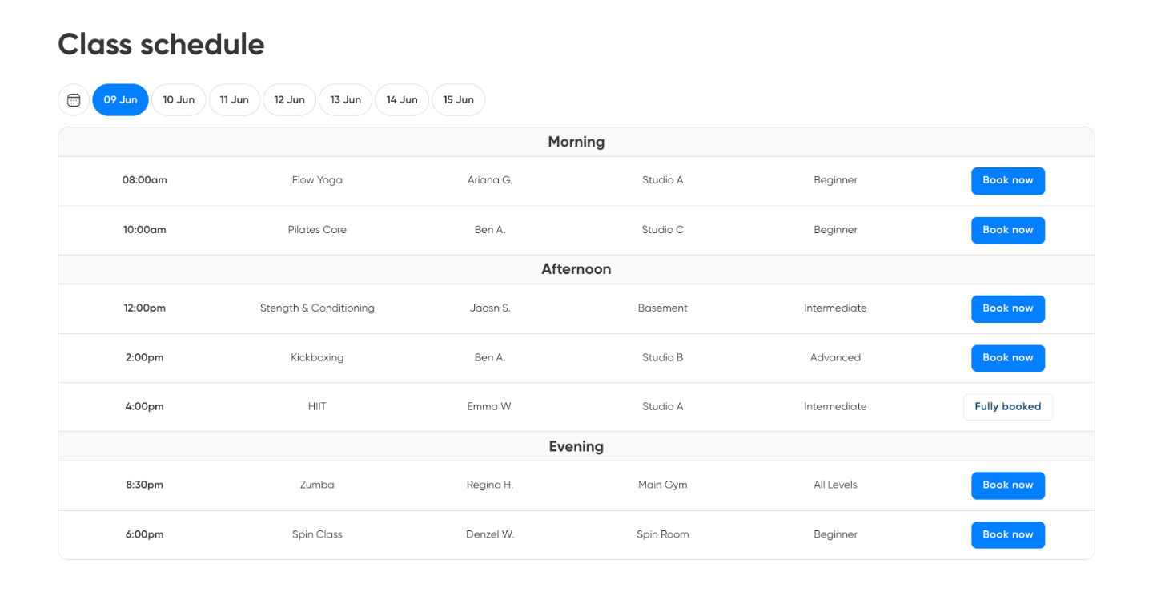Open the 15 Jun date tab
This screenshot has height=592, width=1153.
coord(458,100)
